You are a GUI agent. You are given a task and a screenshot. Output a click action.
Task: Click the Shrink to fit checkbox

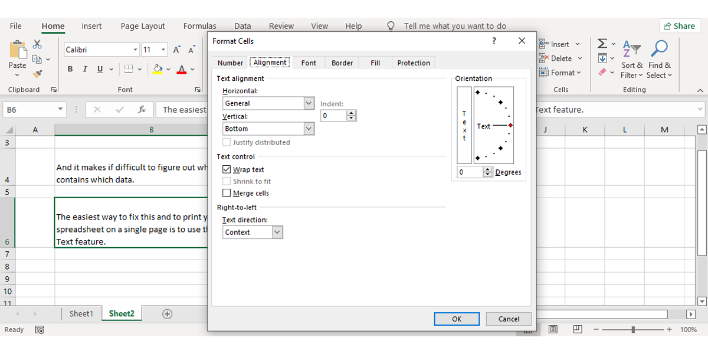click(227, 181)
